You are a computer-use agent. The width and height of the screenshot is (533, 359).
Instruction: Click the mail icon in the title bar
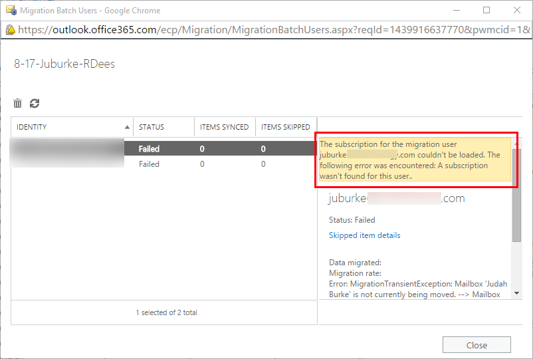click(x=11, y=11)
